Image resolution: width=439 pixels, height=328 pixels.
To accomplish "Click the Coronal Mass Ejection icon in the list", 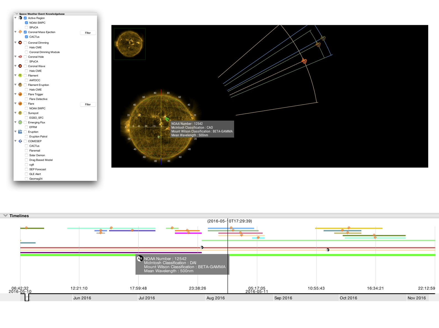I will pos(20,32).
